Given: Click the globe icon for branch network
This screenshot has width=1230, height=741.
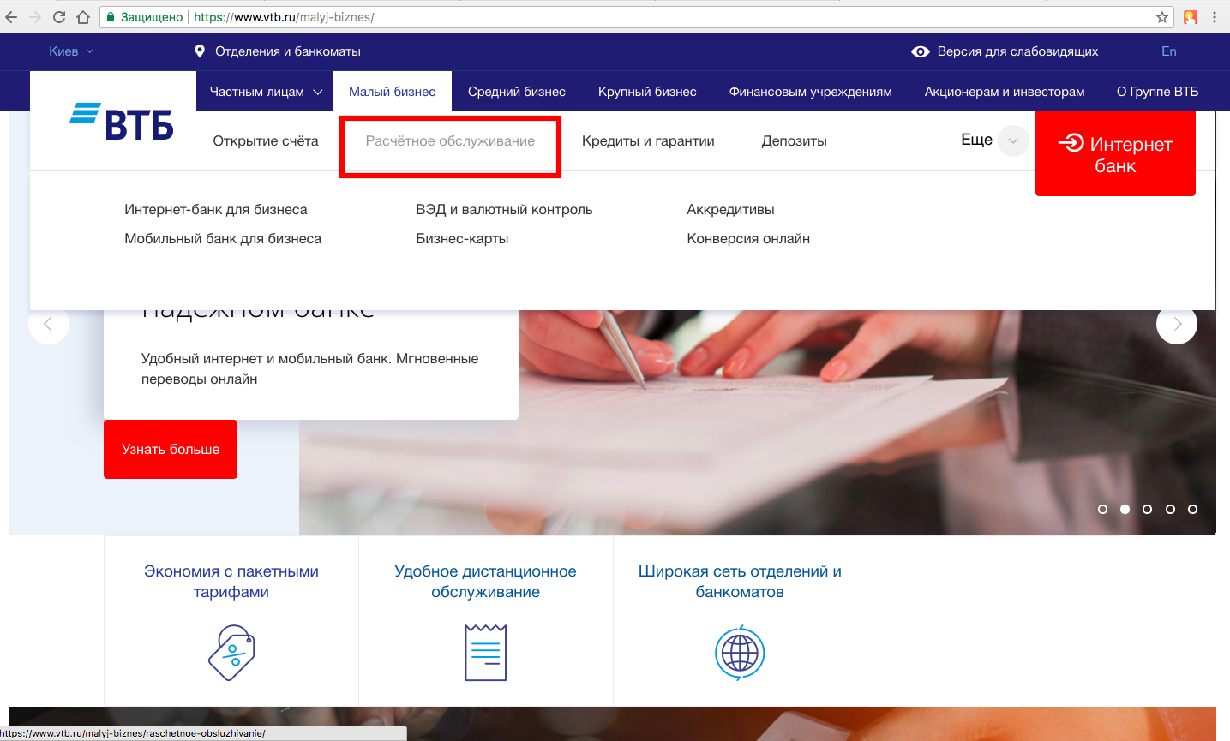Looking at the screenshot, I should tap(740, 654).
